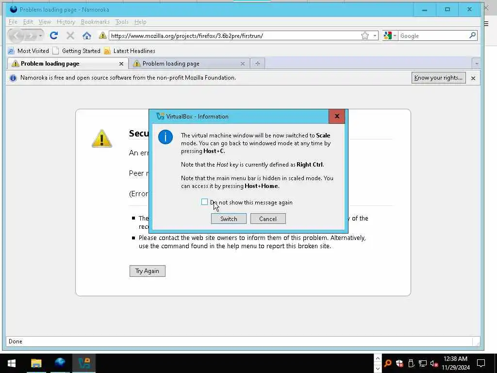Open the History menu

(66, 22)
